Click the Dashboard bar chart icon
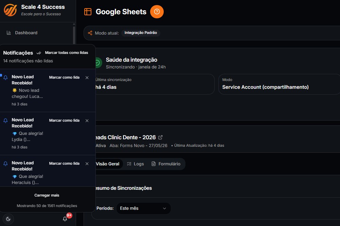Viewport: 340px width, 226px height. [x=9, y=33]
